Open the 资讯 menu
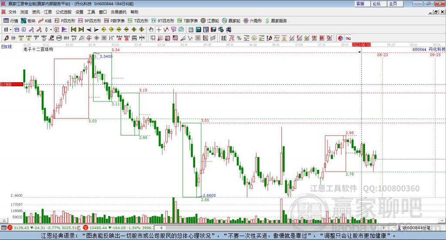This screenshot has width=446, height=240. 36,12
